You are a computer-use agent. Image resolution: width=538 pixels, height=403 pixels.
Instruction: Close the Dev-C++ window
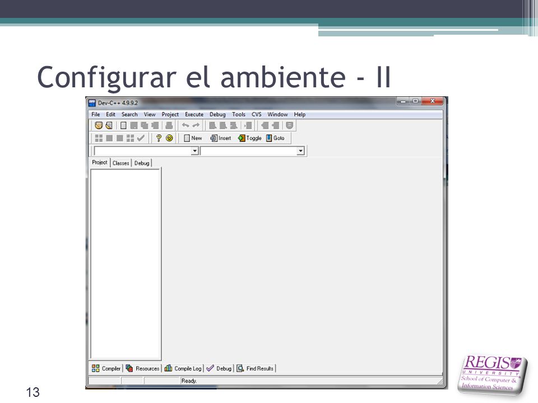433,101
